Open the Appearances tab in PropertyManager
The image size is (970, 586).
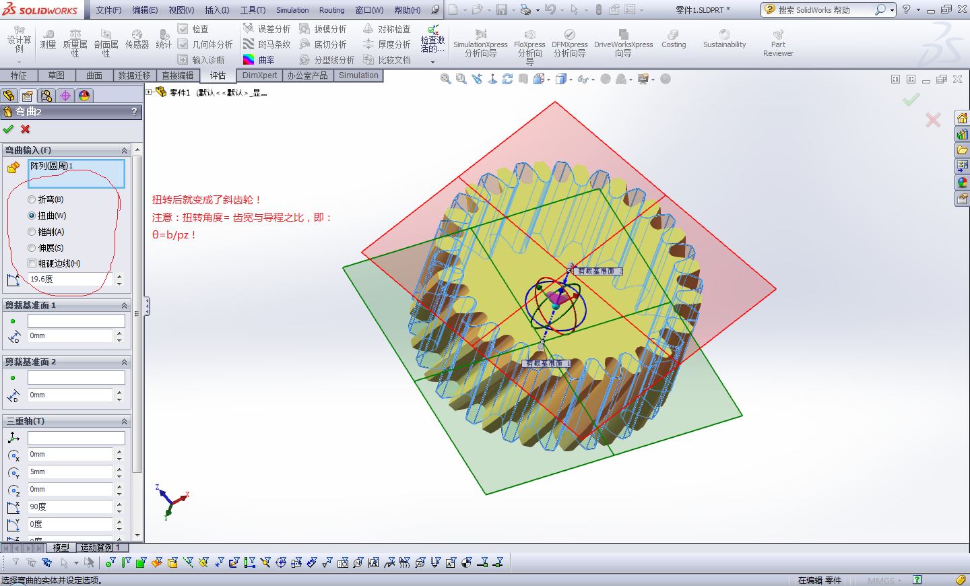(84, 96)
